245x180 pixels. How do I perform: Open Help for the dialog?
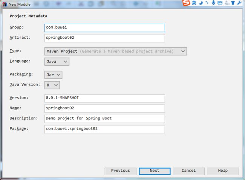[223, 171]
